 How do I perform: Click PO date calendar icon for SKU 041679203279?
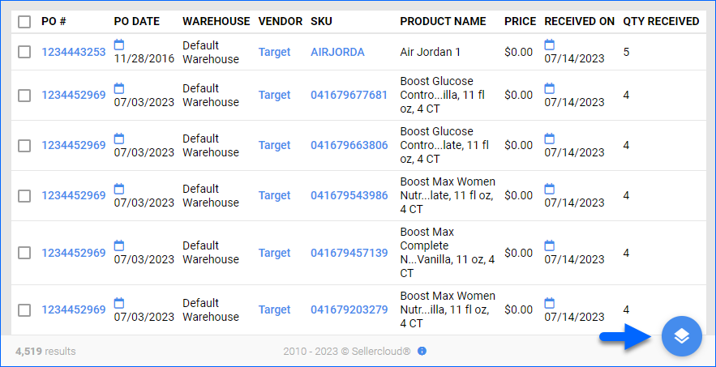[x=119, y=303]
